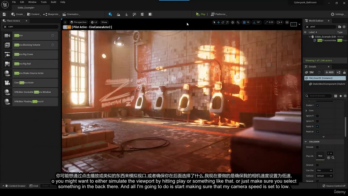Toggle rotation snapping 10 degrees

click(257, 22)
